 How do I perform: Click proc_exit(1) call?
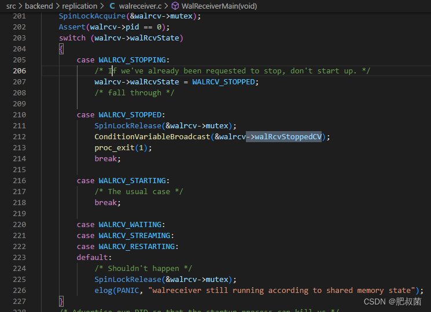[121, 148]
